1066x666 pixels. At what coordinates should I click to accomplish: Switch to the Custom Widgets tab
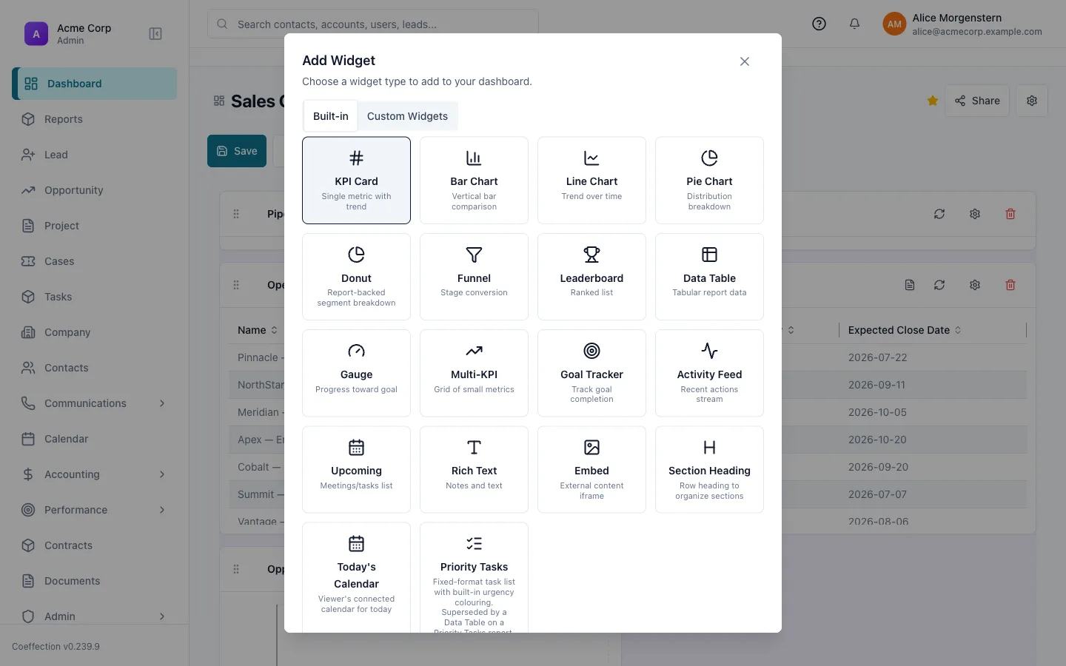407,116
